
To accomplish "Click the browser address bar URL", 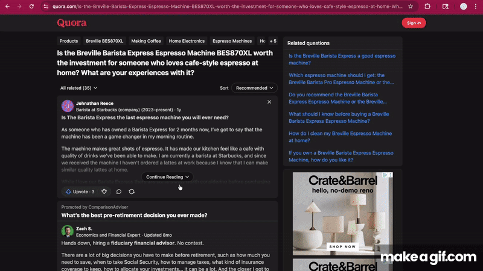I will click(x=228, y=7).
